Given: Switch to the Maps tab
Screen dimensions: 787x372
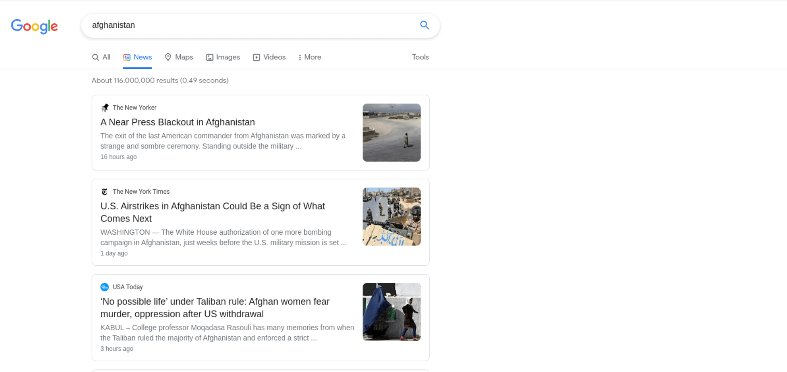Looking at the screenshot, I should 179,57.
